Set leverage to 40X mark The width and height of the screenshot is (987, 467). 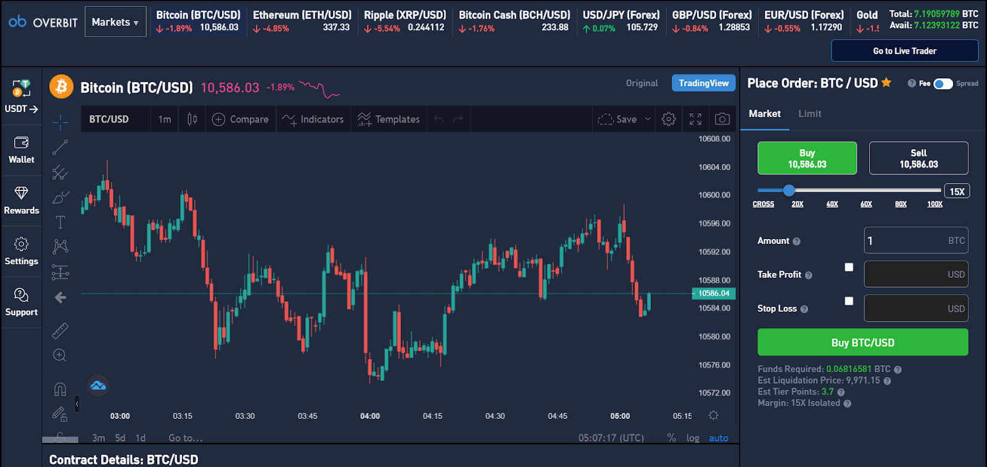pyautogui.click(x=832, y=204)
